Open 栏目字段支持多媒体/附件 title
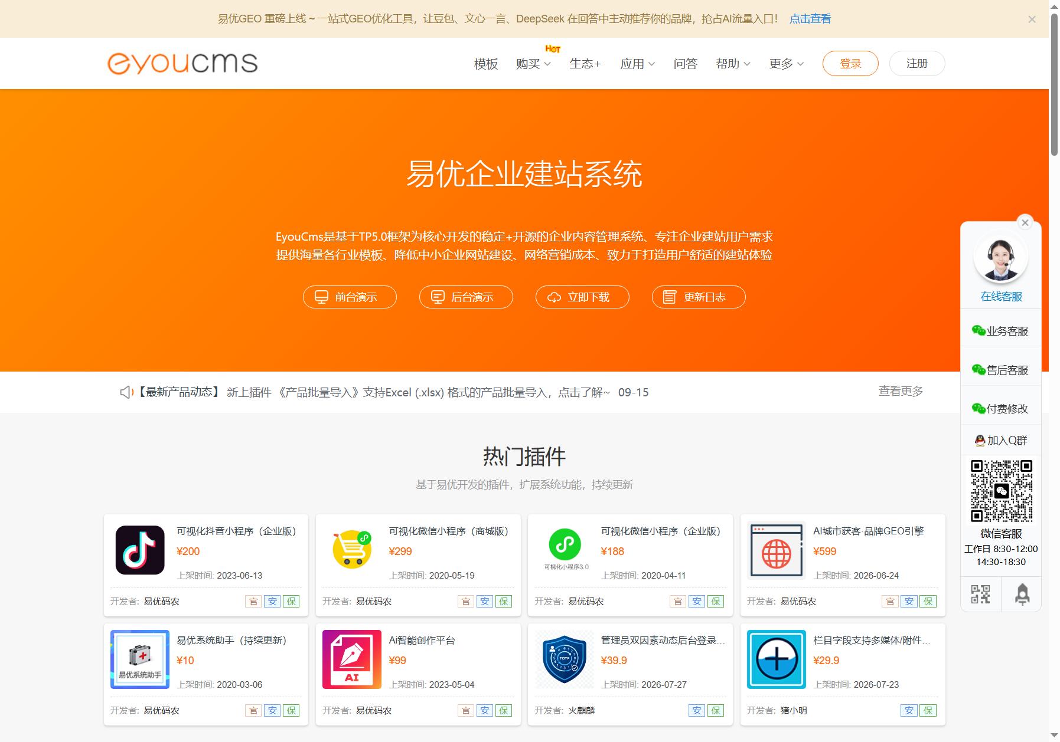1060x742 pixels. [872, 641]
